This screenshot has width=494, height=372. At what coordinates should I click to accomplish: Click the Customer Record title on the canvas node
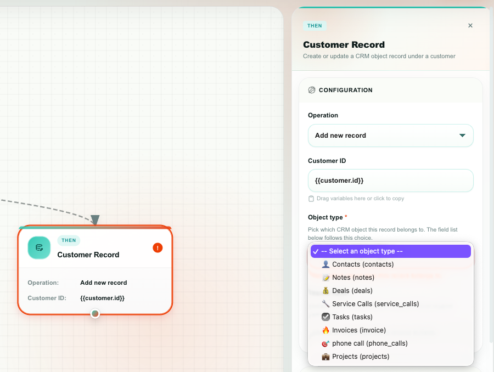(x=88, y=255)
